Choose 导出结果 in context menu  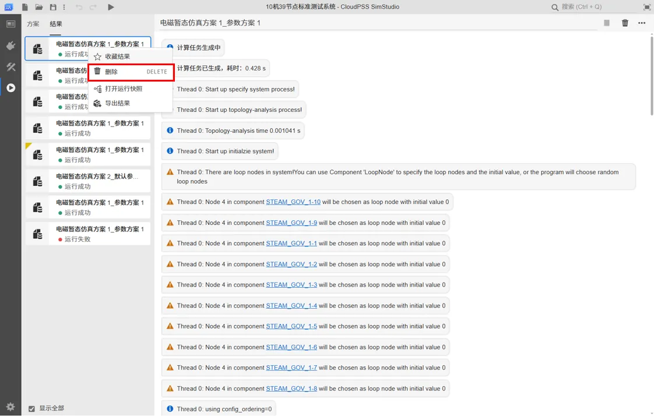click(x=118, y=103)
